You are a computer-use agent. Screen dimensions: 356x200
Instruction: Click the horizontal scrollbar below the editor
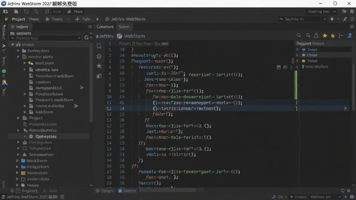pos(168,190)
